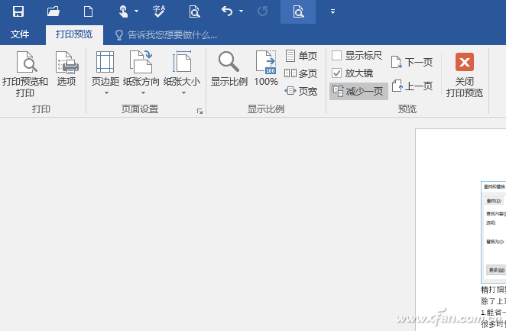Switch to 单页 single page view

[x=301, y=56]
